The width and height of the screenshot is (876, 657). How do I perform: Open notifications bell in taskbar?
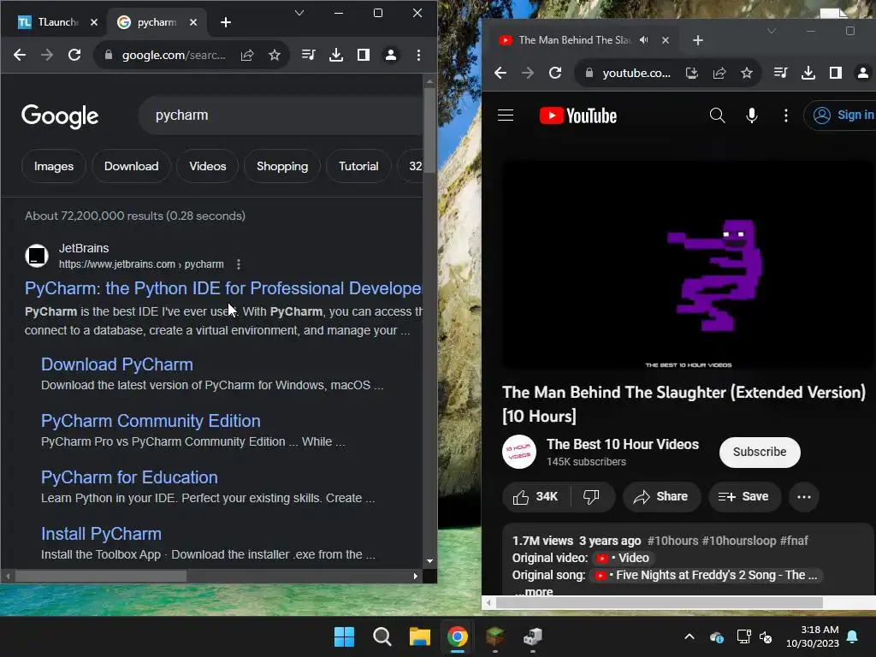coord(853,636)
